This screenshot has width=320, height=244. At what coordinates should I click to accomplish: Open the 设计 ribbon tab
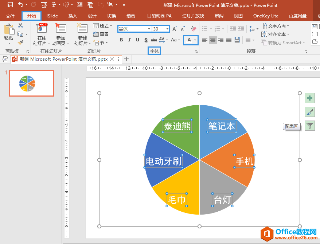coord(92,16)
